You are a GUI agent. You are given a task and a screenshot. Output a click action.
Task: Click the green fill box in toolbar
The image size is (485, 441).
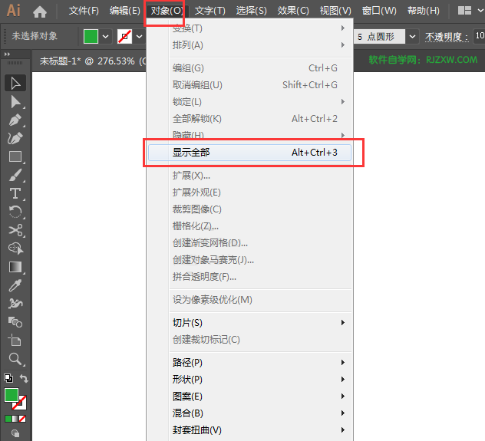pyautogui.click(x=12, y=395)
